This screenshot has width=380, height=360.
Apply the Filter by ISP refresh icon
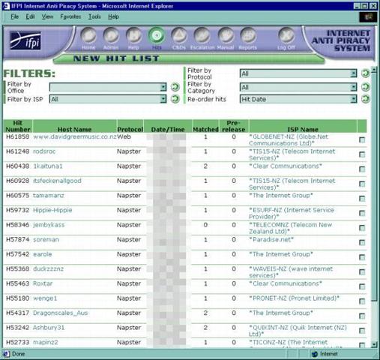click(x=175, y=99)
